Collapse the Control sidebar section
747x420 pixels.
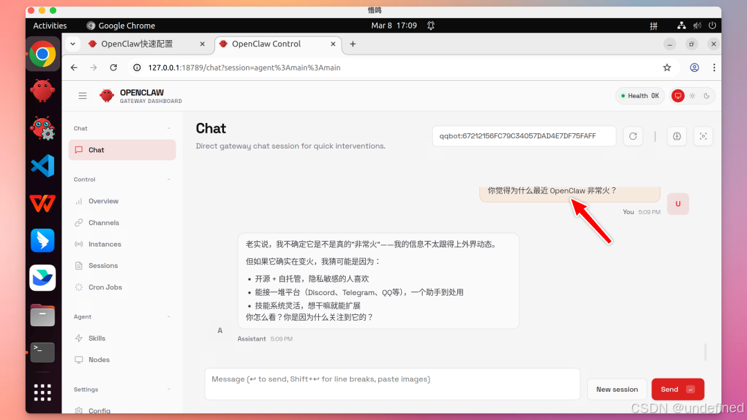point(169,180)
